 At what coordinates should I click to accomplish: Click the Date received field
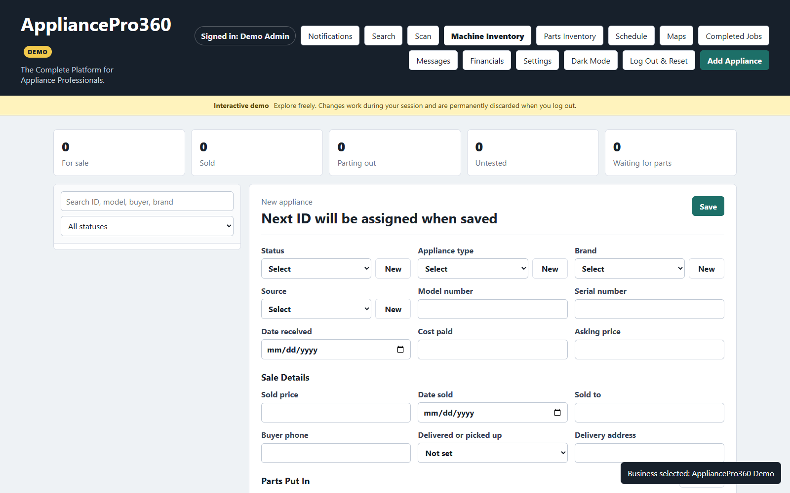[x=336, y=350]
